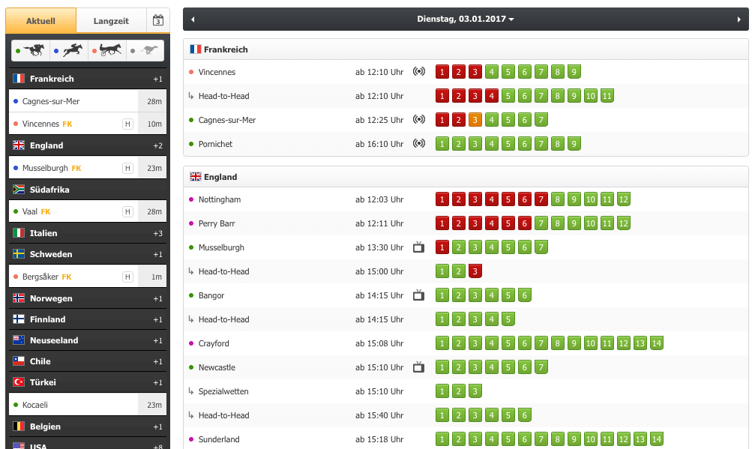Select race 14 at Crayford
The width and height of the screenshot is (752, 449).
pos(657,343)
